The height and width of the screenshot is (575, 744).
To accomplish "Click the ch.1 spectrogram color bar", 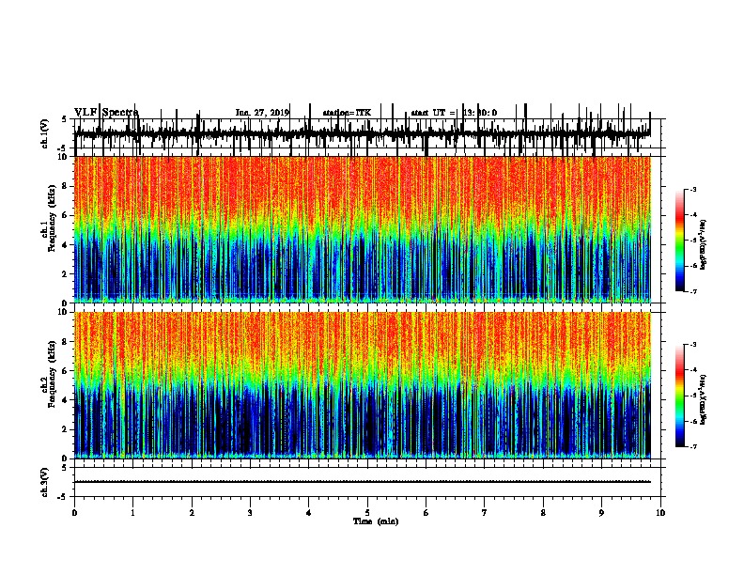I will tap(680, 241).
